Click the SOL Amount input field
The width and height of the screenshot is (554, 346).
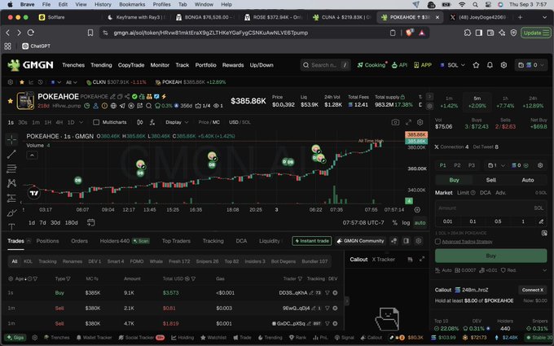490,208
